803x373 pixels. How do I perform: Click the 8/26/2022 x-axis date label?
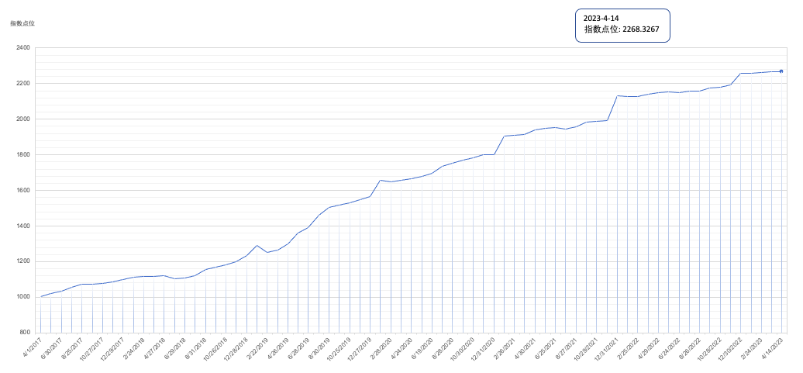coord(690,347)
